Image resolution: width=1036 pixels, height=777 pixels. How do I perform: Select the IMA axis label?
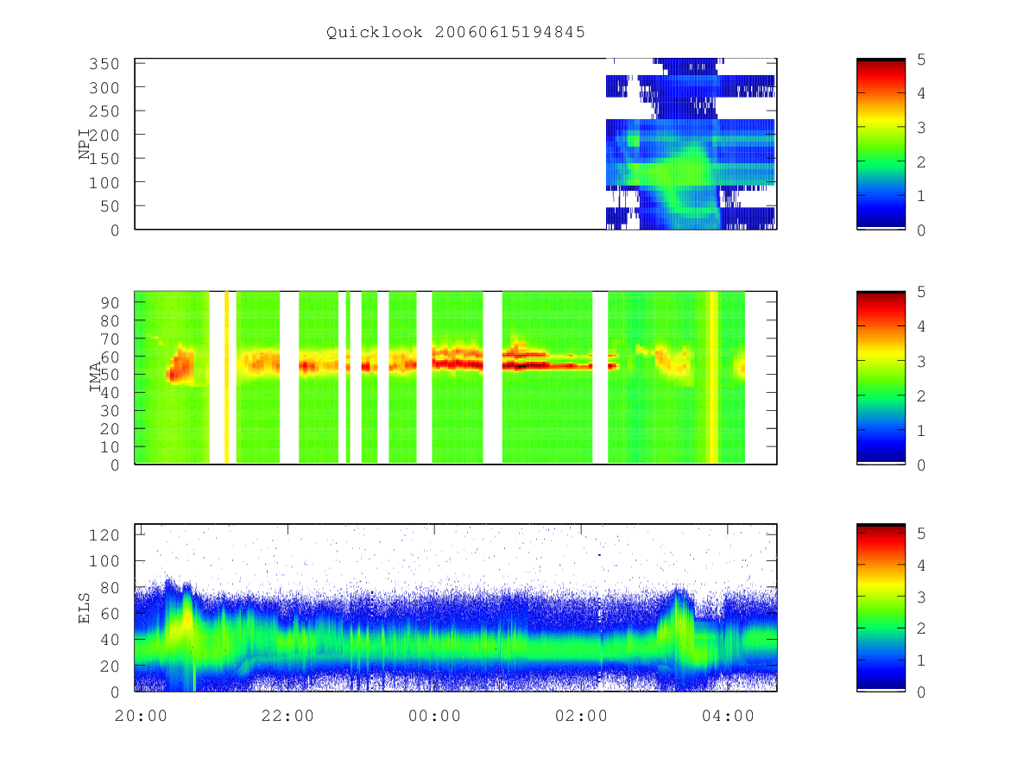(94, 377)
